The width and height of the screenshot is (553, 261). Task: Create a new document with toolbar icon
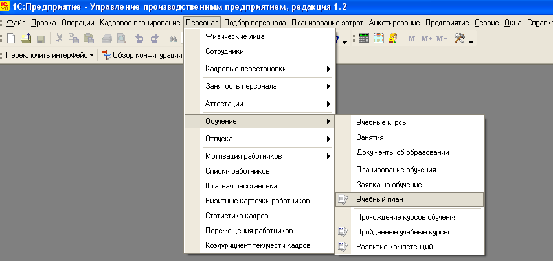tap(11, 38)
